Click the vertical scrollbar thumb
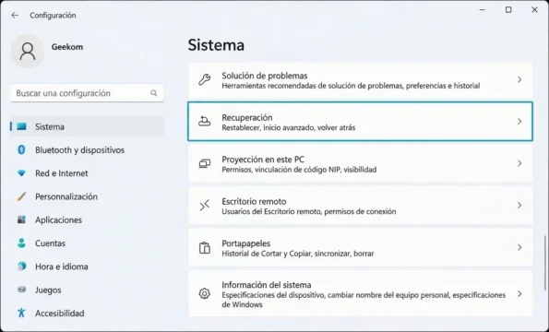The height and width of the screenshot is (332, 549). [544, 263]
